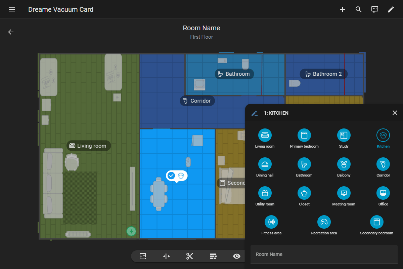Select the Living room label on map

pyautogui.click(x=88, y=146)
